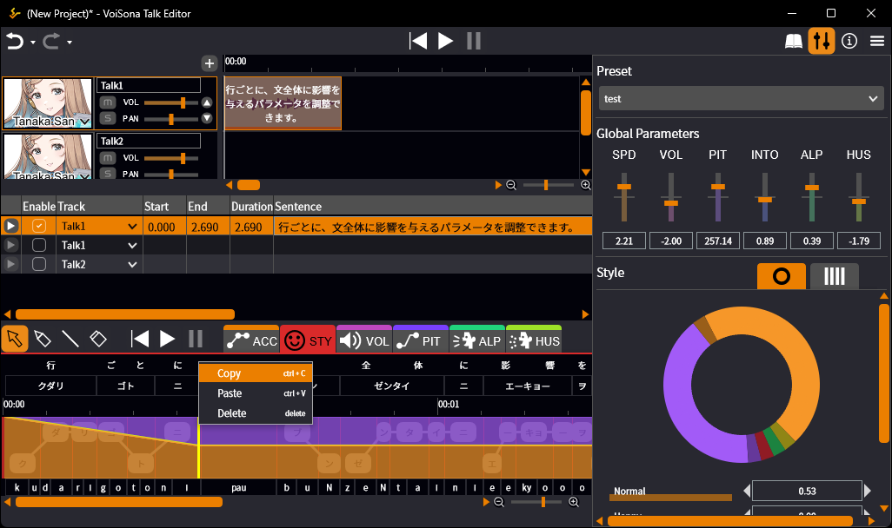Toggle the parameter sliders panel icon

(821, 41)
